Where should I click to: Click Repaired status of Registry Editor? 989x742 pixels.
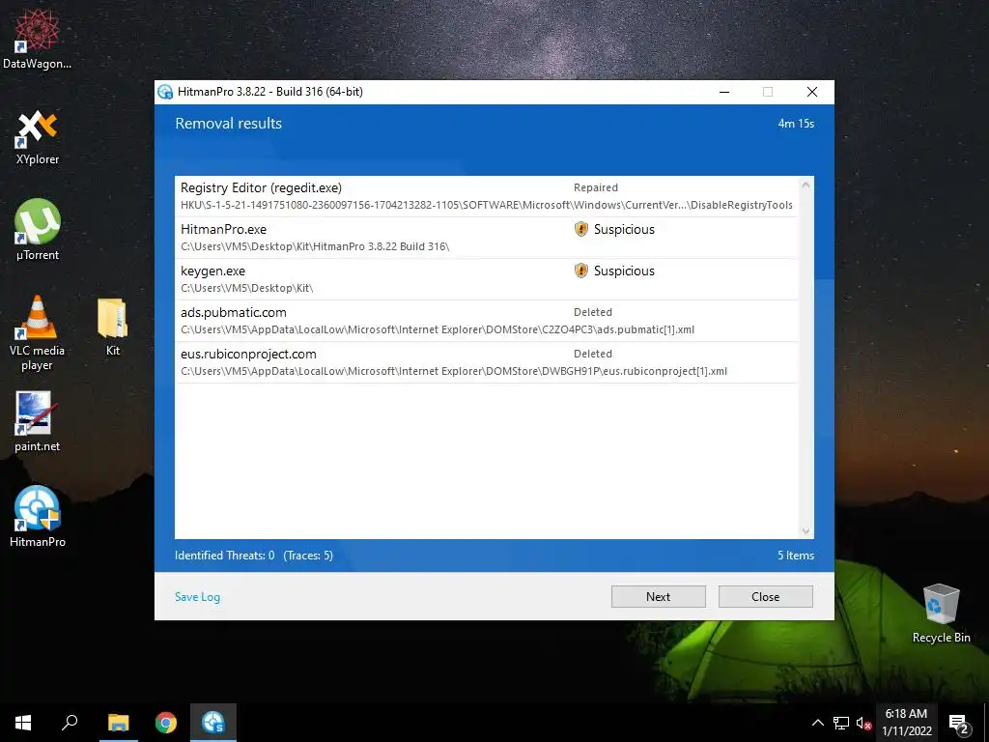click(x=595, y=187)
